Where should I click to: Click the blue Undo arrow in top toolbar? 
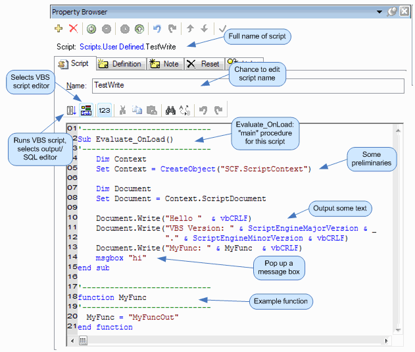[x=157, y=28]
